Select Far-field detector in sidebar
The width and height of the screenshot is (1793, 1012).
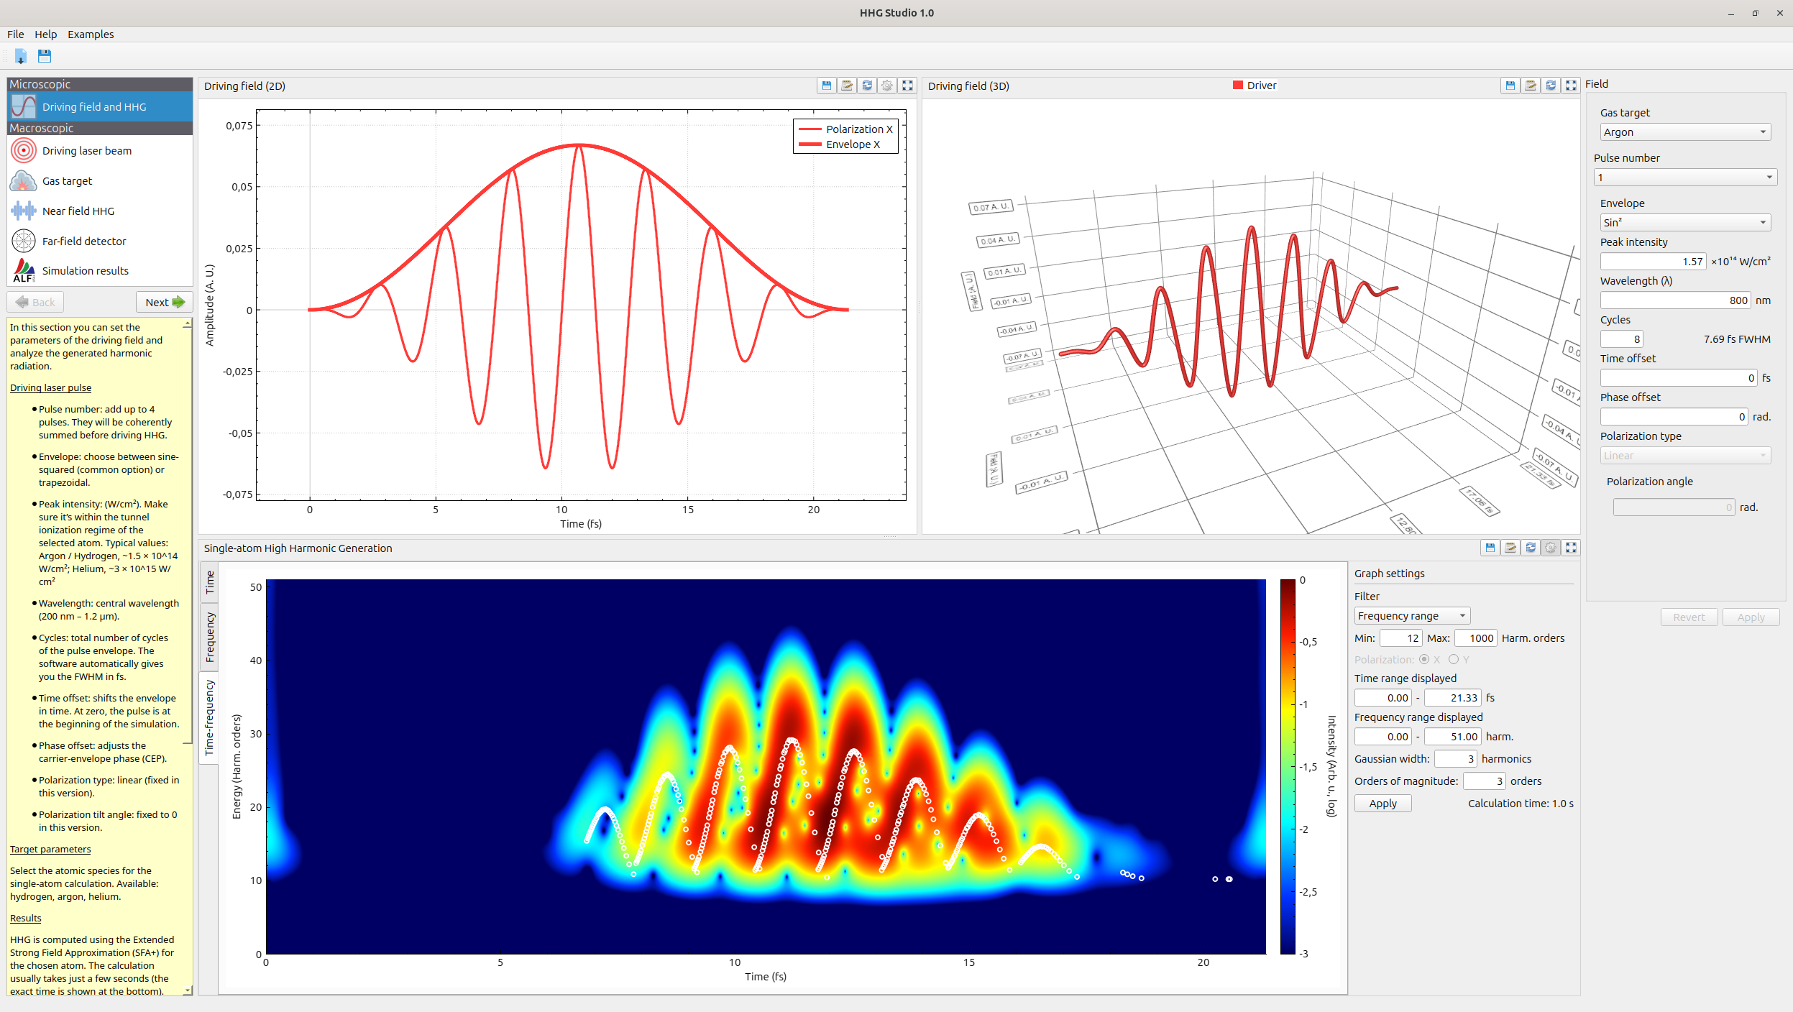tap(83, 241)
